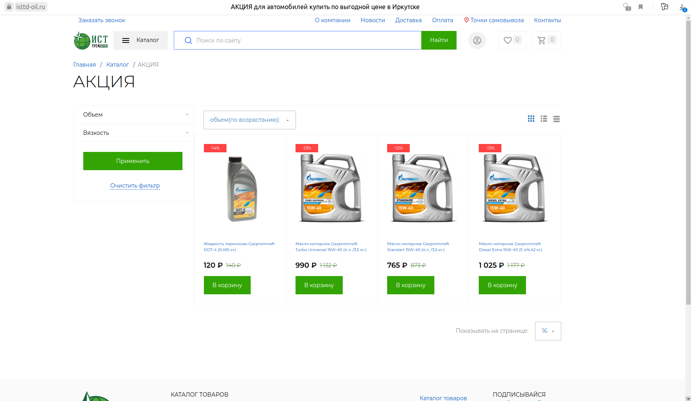Go to Каталог breadcrumb
This screenshot has height=401, width=691.
(117, 65)
